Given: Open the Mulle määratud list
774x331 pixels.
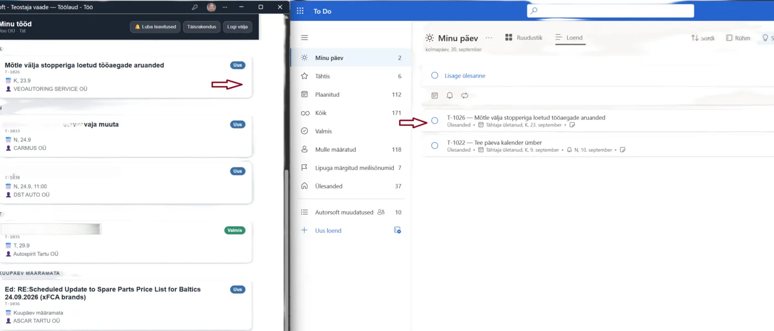Looking at the screenshot, I should [351, 150].
